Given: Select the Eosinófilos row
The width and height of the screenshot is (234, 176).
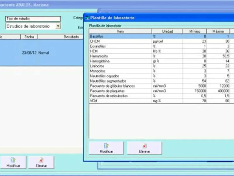Looking at the screenshot, I should coord(161,46).
